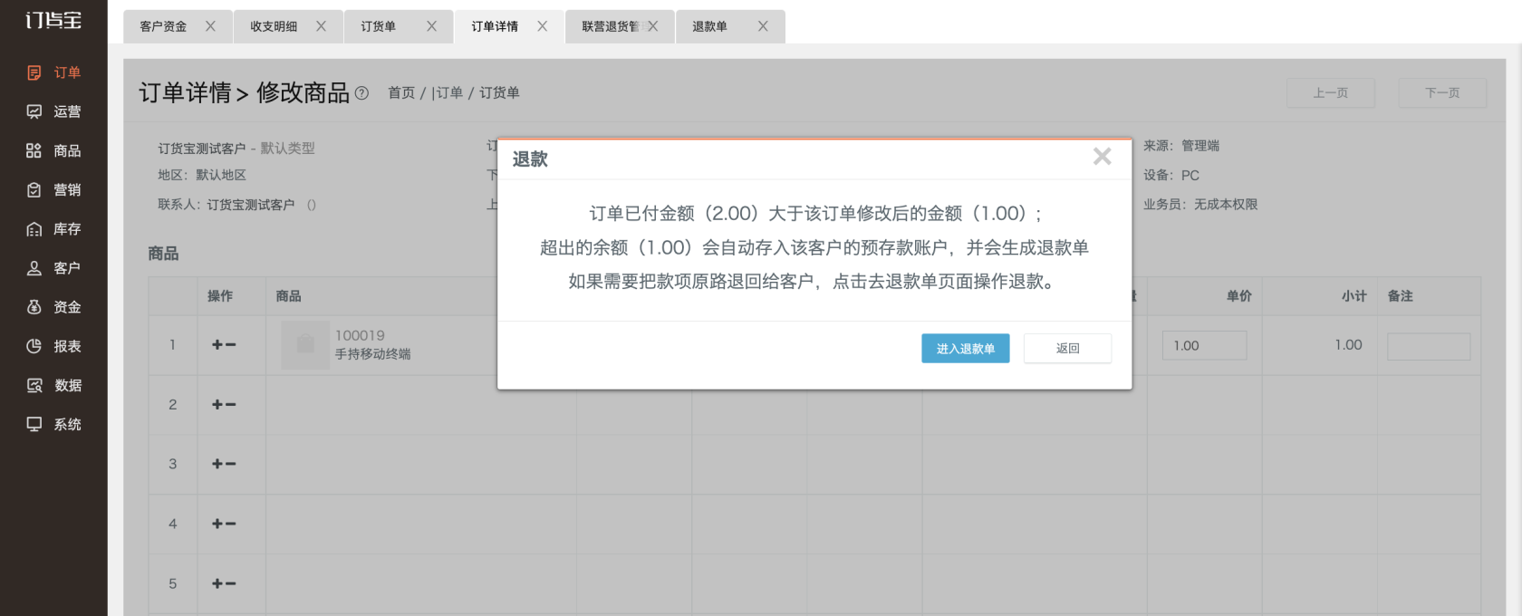Screen dimensions: 1522x616
Task: Open the 报表 reports pie-chart icon
Action: (x=34, y=346)
